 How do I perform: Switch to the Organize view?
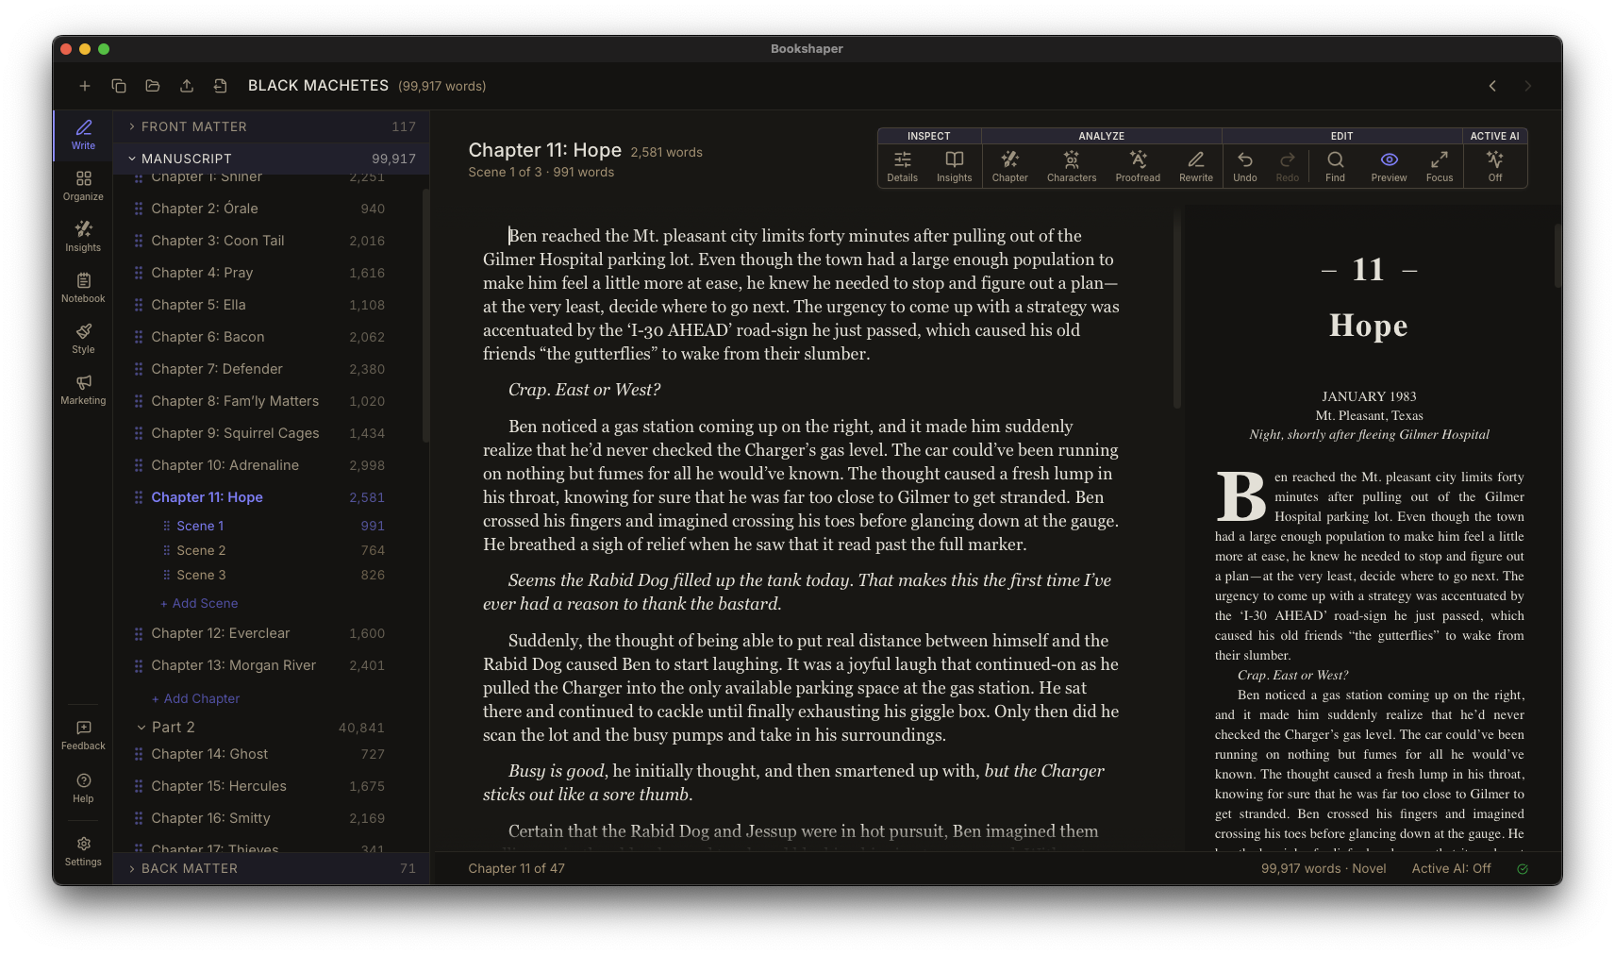83,185
